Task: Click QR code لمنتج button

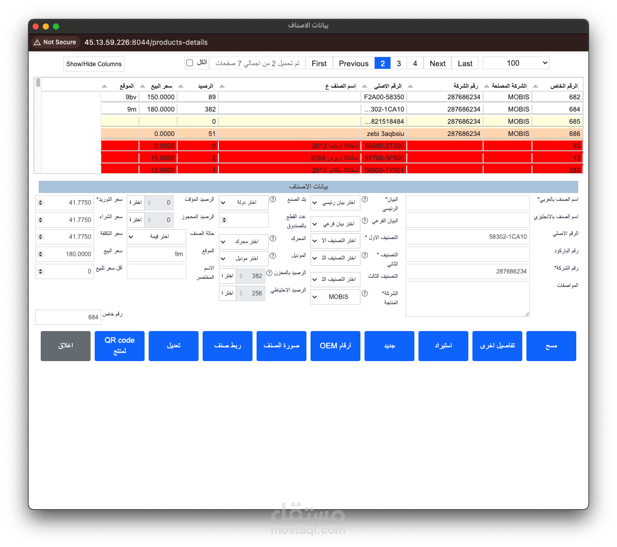Action: click(x=120, y=346)
